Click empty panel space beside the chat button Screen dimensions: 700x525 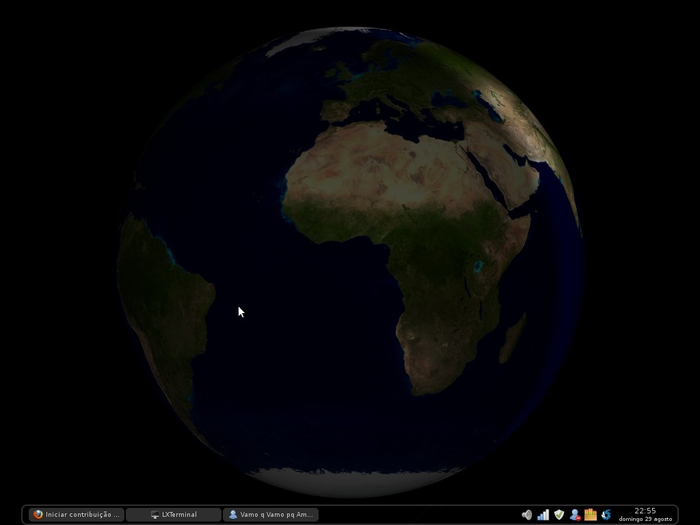pyautogui.click(x=419, y=514)
